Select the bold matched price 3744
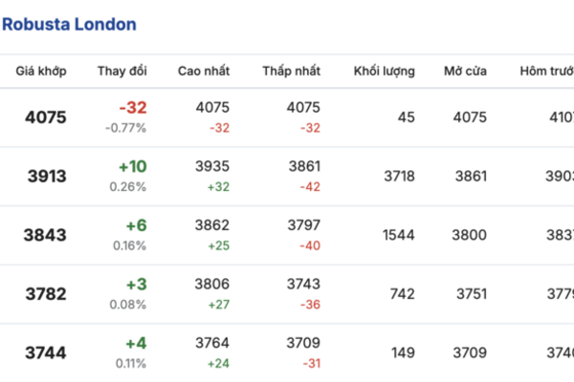Image resolution: width=574 pixels, height=382 pixels. (x=45, y=353)
